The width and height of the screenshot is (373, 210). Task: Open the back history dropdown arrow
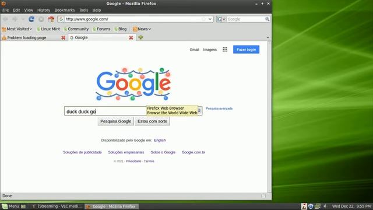[x=23, y=19]
